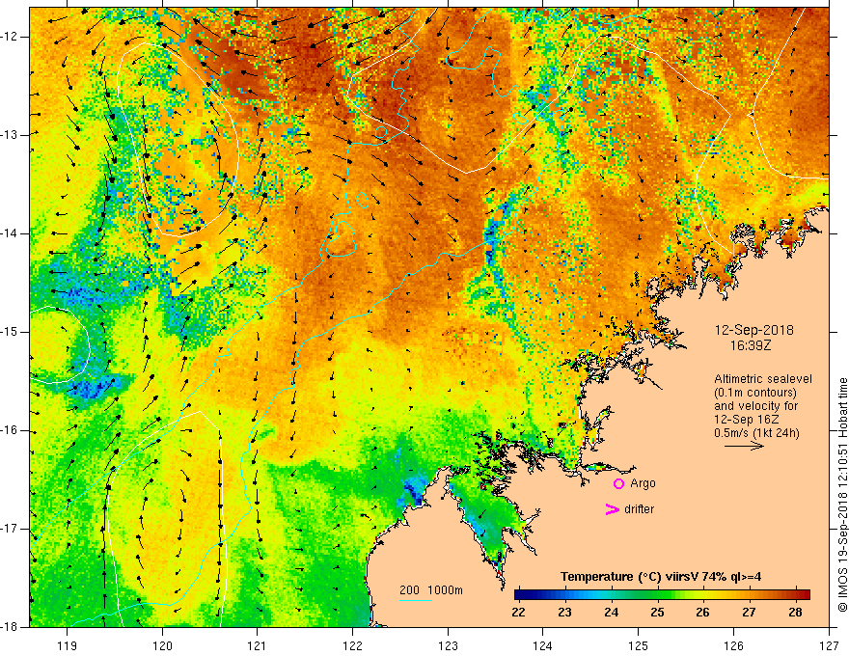
Task: Click the latitude axis label '-17'
Action: tap(10, 529)
